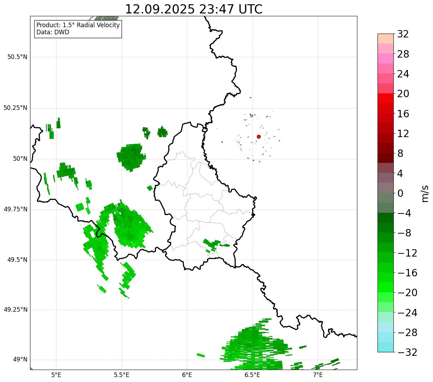Click the colorbar tick label 32
The width and height of the screenshot is (433, 382).
pyautogui.click(x=403, y=34)
